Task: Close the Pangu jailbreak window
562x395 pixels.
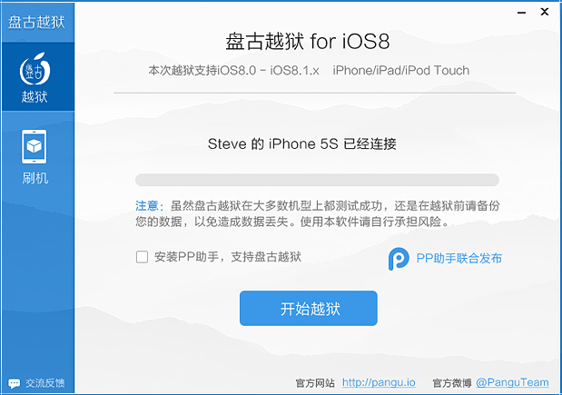Action: pyautogui.click(x=545, y=12)
